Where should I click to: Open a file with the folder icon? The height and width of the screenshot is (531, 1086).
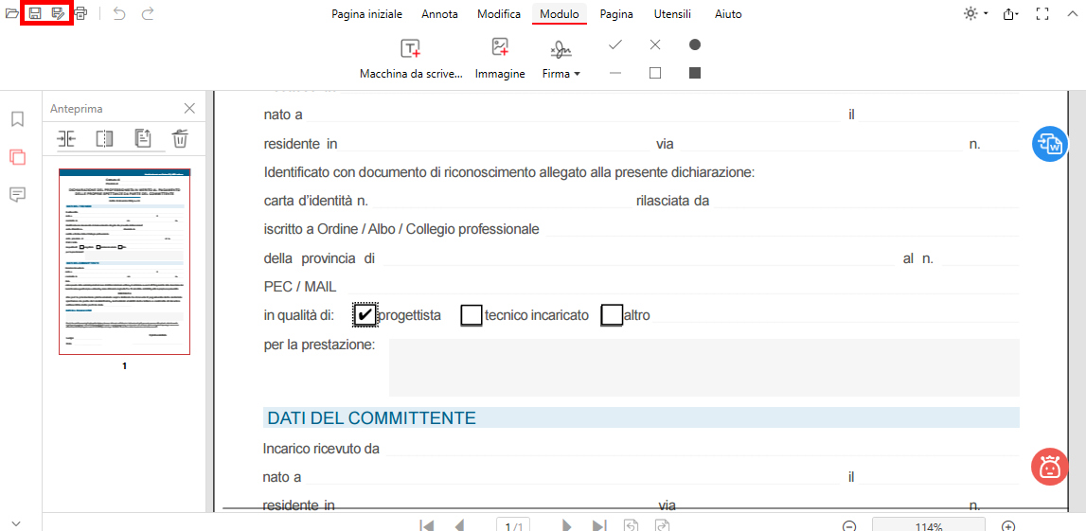click(x=11, y=13)
